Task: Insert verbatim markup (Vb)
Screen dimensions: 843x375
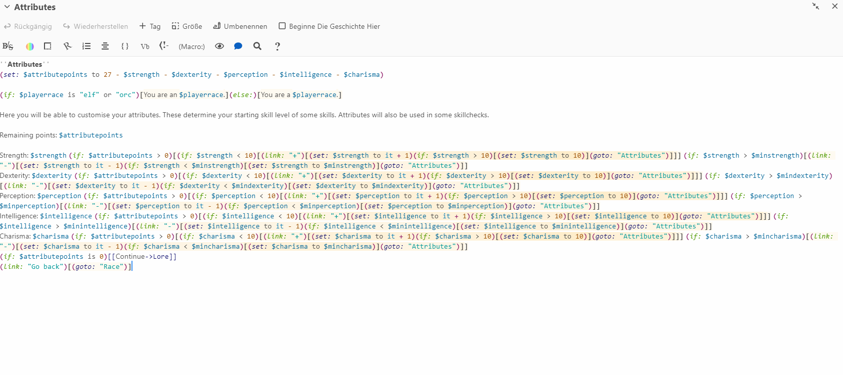Action: (x=145, y=46)
